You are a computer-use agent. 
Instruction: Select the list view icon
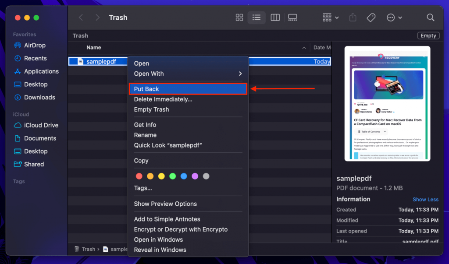click(x=257, y=18)
